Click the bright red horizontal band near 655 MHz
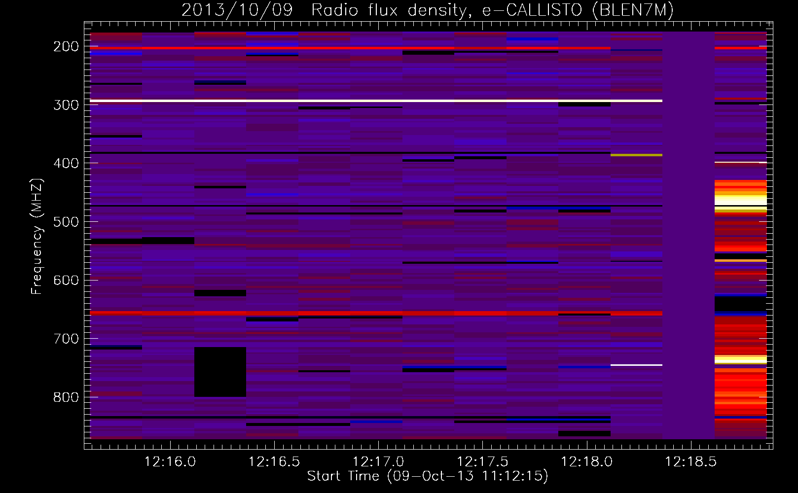Viewport: 798px width, 493px height. coord(376,313)
